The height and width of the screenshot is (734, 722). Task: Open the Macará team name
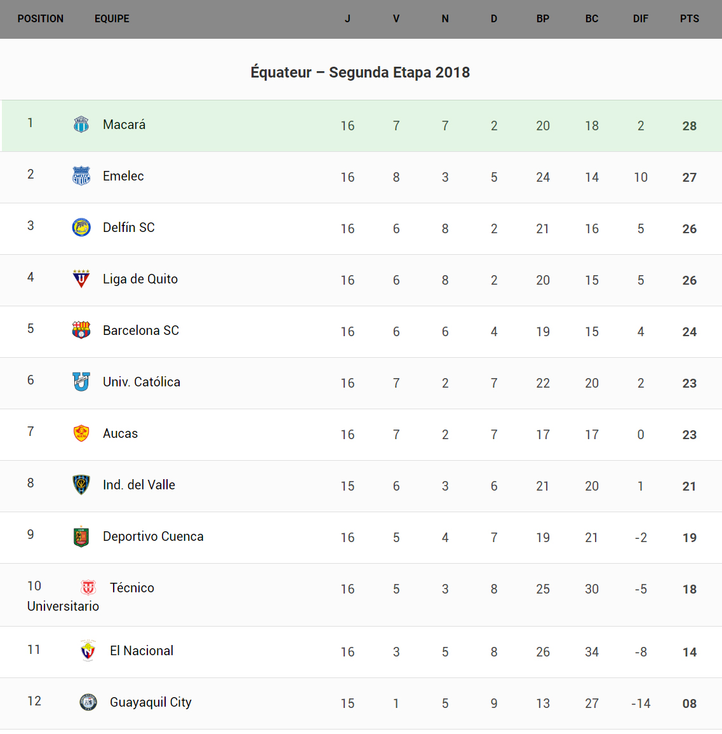tap(124, 125)
